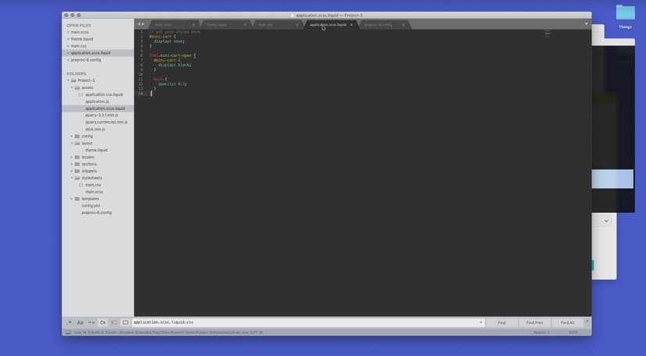Viewport: 646px width, 356px height.
Task: Click the panel switcher icon in status bar
Action: pyautogui.click(x=68, y=333)
